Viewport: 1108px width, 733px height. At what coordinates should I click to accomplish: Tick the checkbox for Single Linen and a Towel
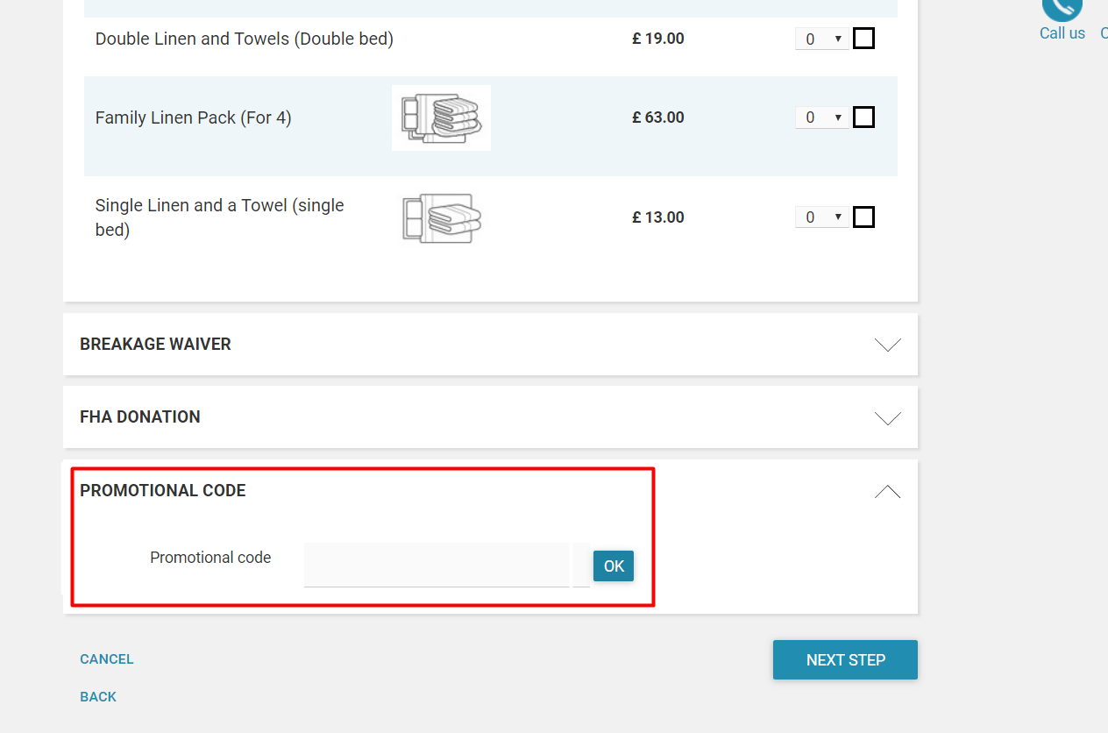tap(863, 217)
